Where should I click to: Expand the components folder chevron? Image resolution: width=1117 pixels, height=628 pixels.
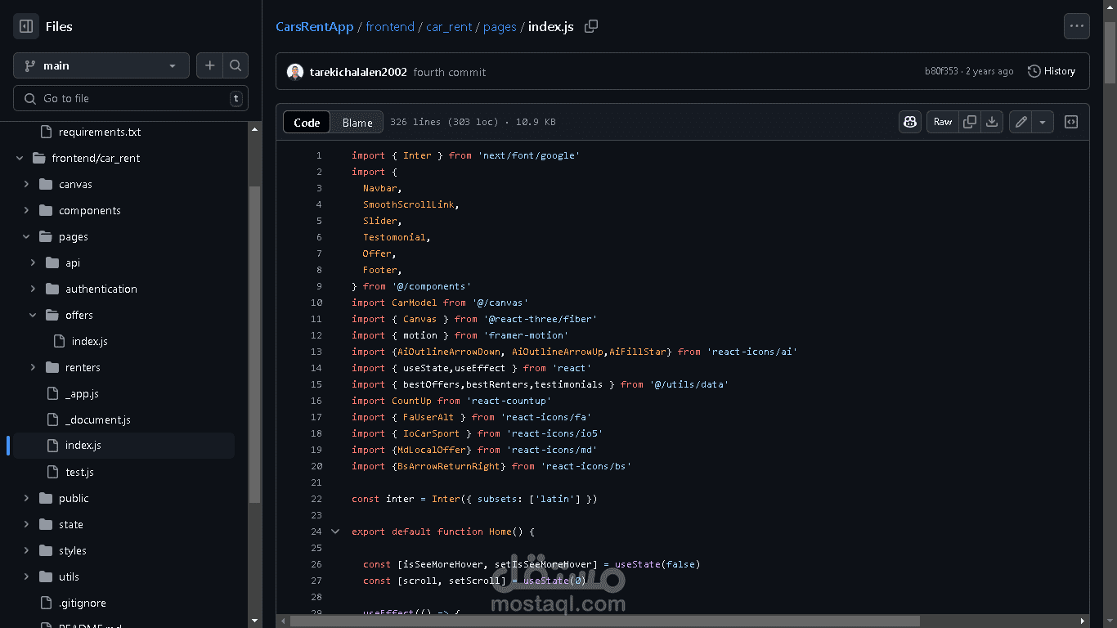point(26,210)
